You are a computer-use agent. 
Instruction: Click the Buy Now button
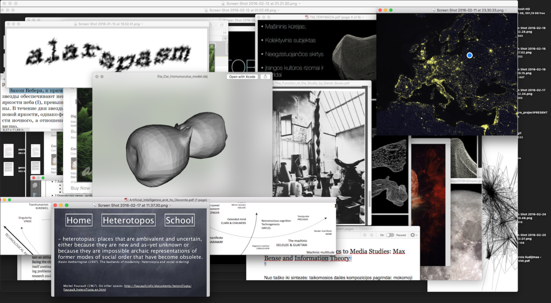pyautogui.click(x=80, y=188)
